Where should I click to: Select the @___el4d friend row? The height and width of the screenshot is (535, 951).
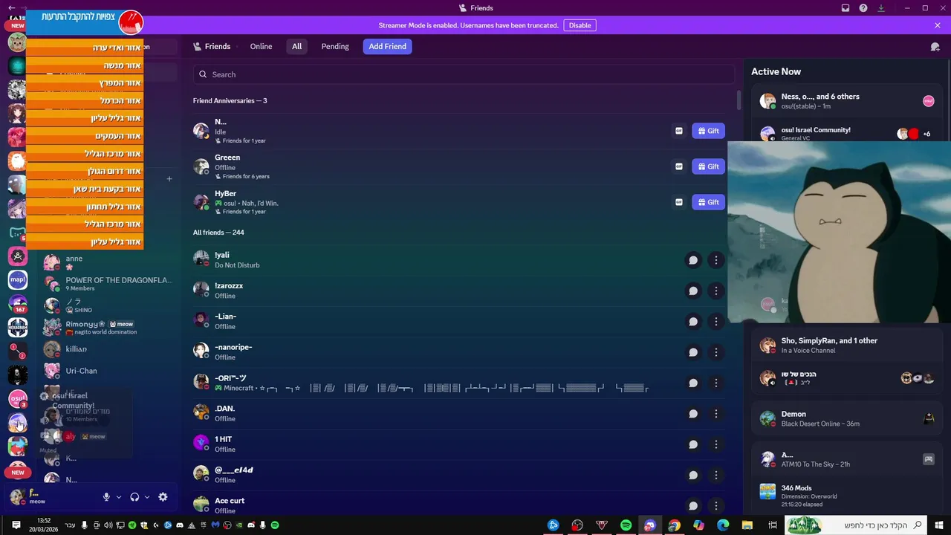coord(458,475)
